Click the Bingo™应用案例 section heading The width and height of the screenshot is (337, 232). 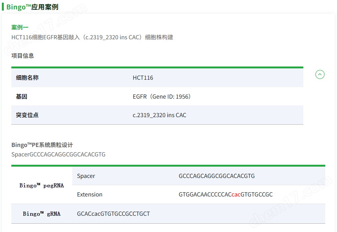tap(32, 7)
